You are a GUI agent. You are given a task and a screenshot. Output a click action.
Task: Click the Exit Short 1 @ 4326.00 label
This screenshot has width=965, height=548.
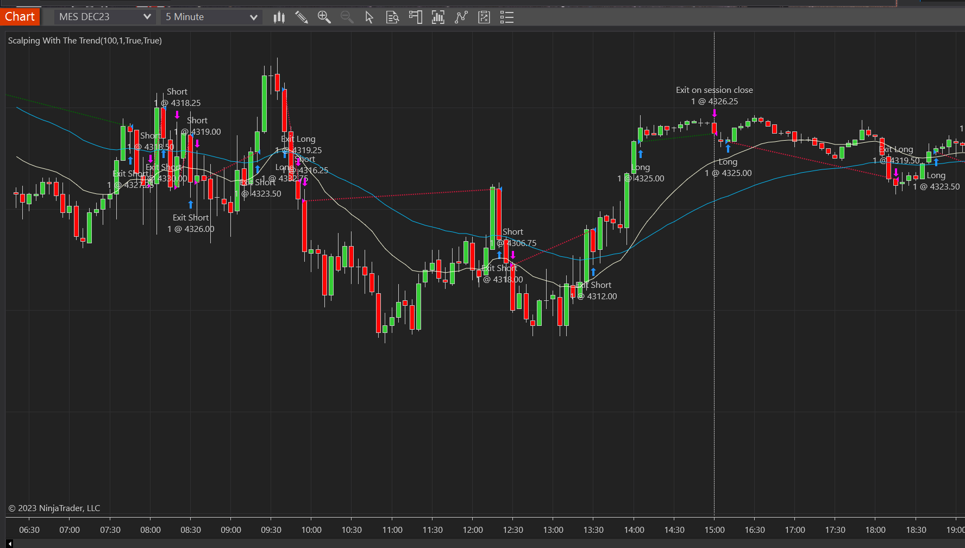[191, 223]
